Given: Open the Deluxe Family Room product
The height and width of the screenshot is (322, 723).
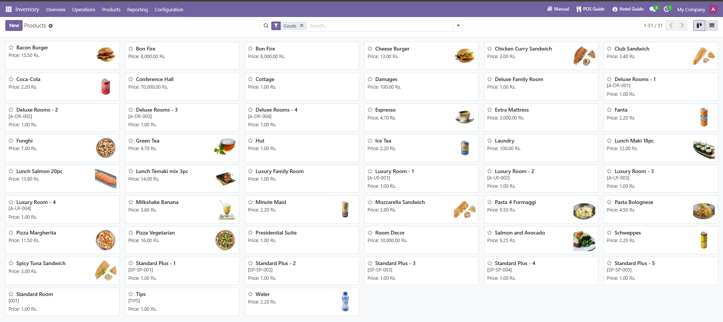Looking at the screenshot, I should tap(541, 87).
